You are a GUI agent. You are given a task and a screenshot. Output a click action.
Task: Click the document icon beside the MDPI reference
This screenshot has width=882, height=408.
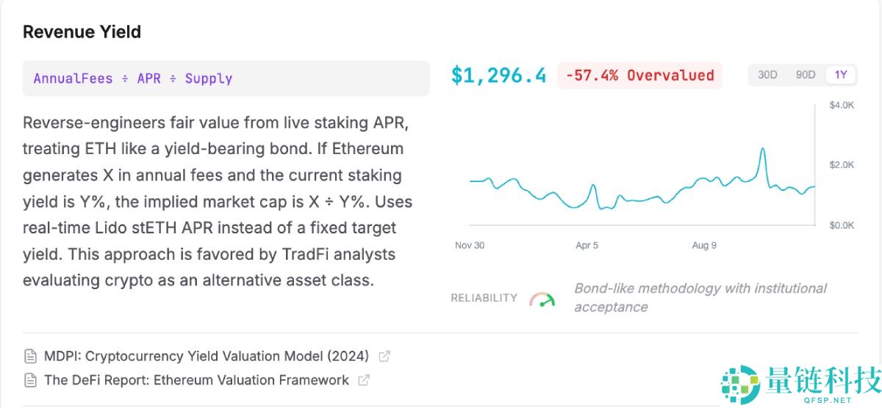[x=30, y=357]
